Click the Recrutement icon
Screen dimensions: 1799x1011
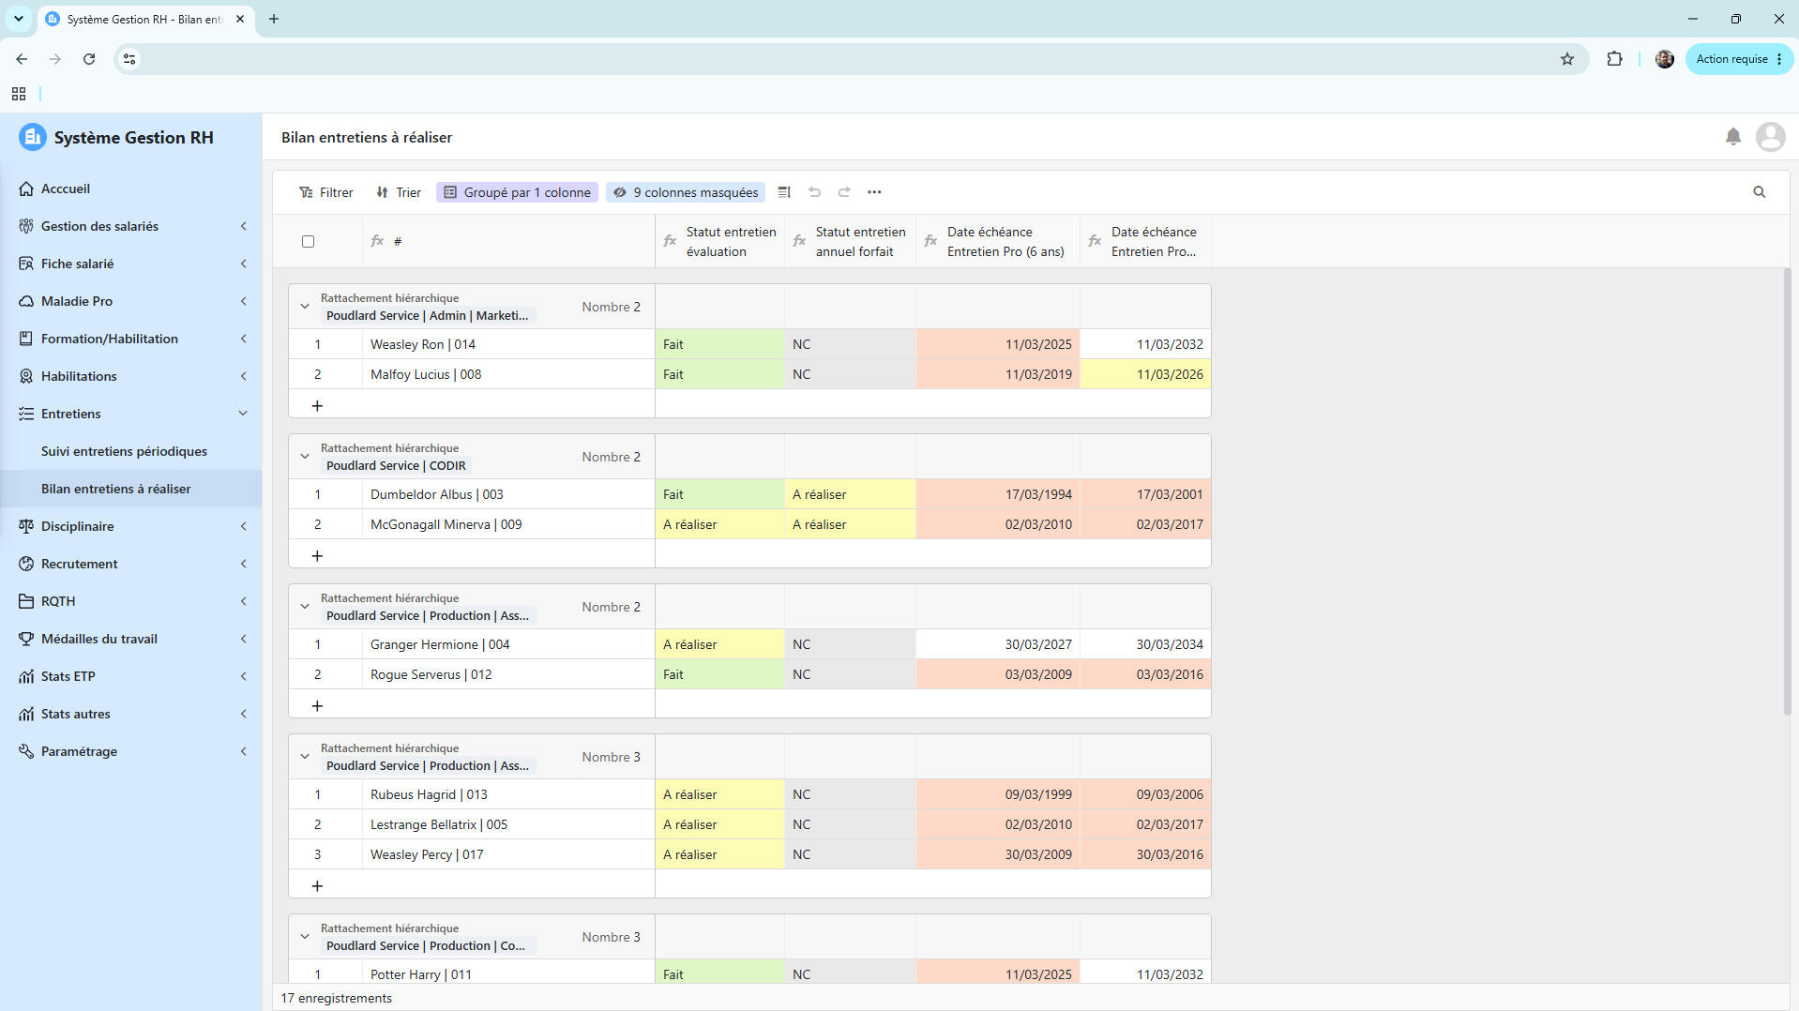[x=26, y=564]
